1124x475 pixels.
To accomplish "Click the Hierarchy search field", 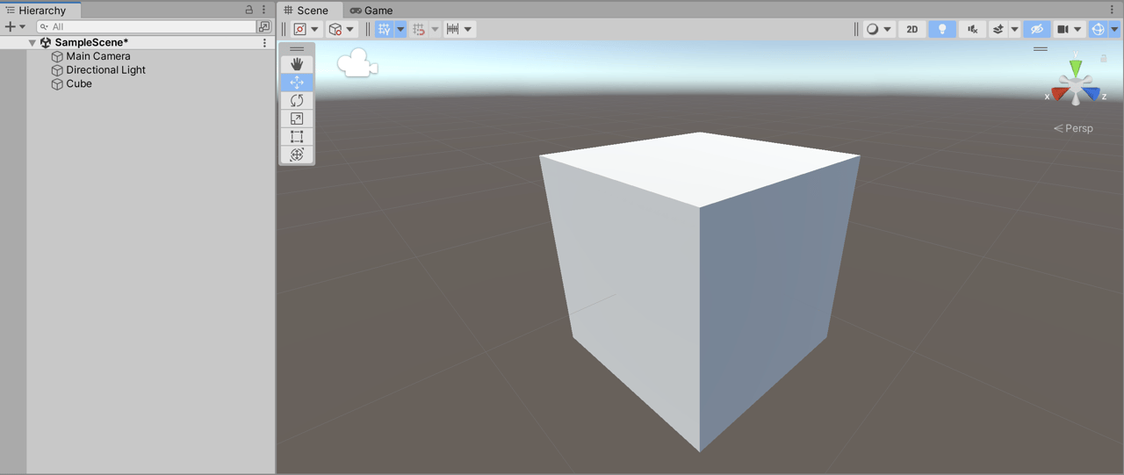I will (x=147, y=26).
